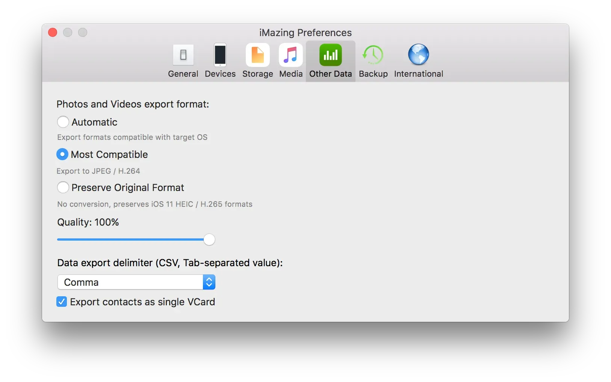The width and height of the screenshot is (611, 382).
Task: Open International settings via the globe icon
Action: click(x=418, y=56)
